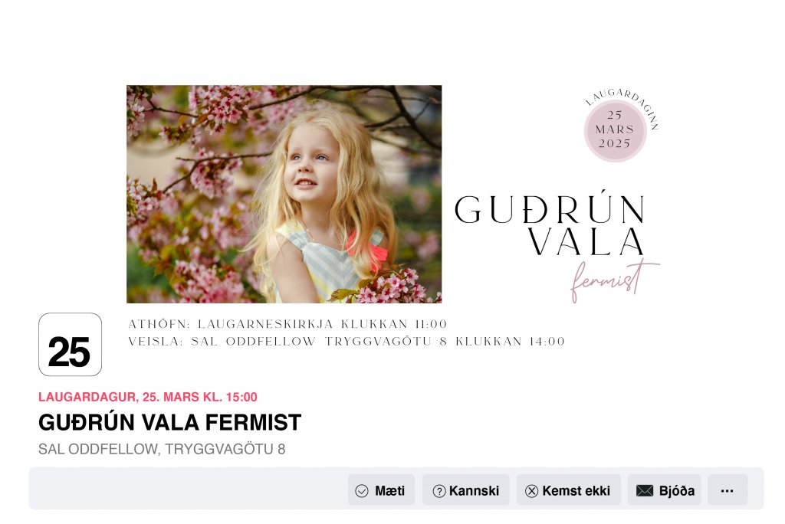Open the girl's cherry blossom photo
This screenshot has height=524, width=785.
[x=284, y=194]
